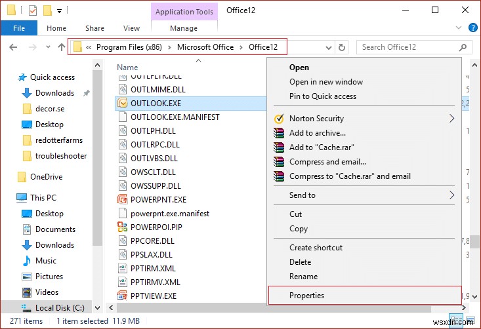
Task: Open the decor.se folder
Action: (50, 109)
